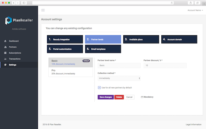Click the Partner level name field

119,65
